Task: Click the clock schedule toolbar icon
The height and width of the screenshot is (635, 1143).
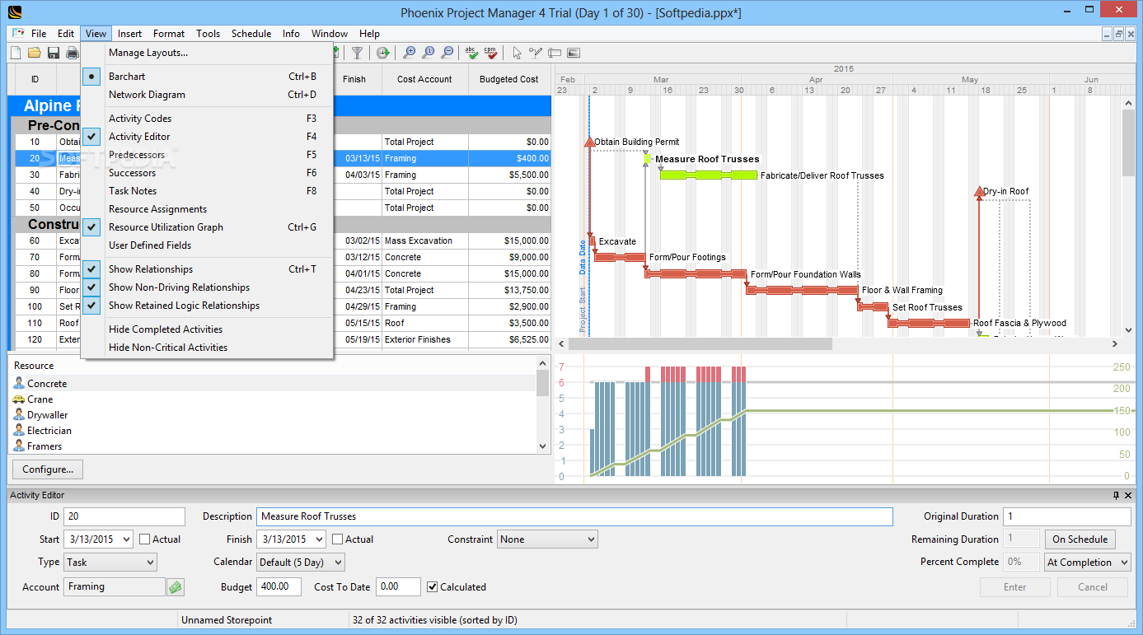Action: tap(383, 53)
